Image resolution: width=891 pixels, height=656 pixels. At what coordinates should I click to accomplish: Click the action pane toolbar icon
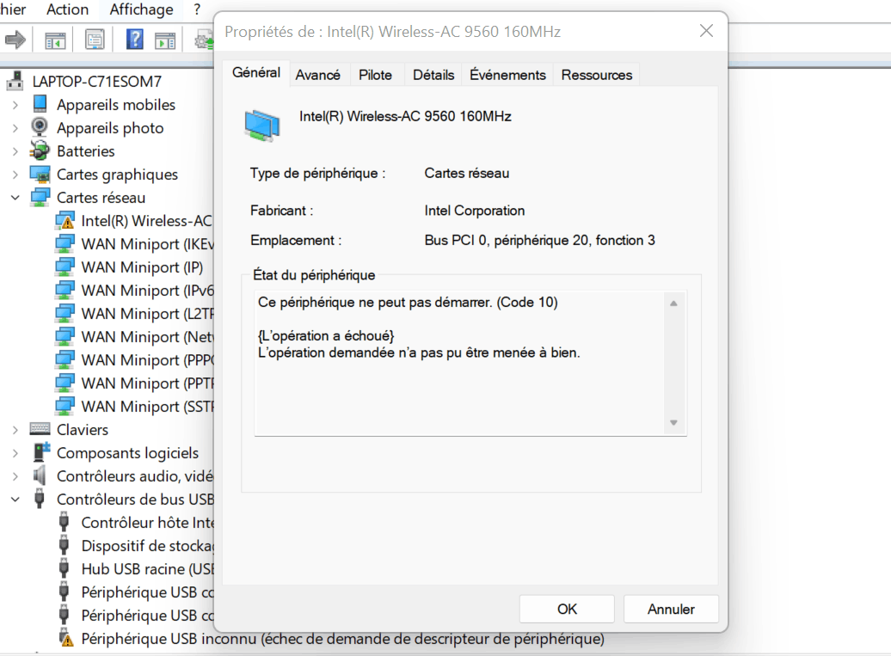[x=165, y=40]
